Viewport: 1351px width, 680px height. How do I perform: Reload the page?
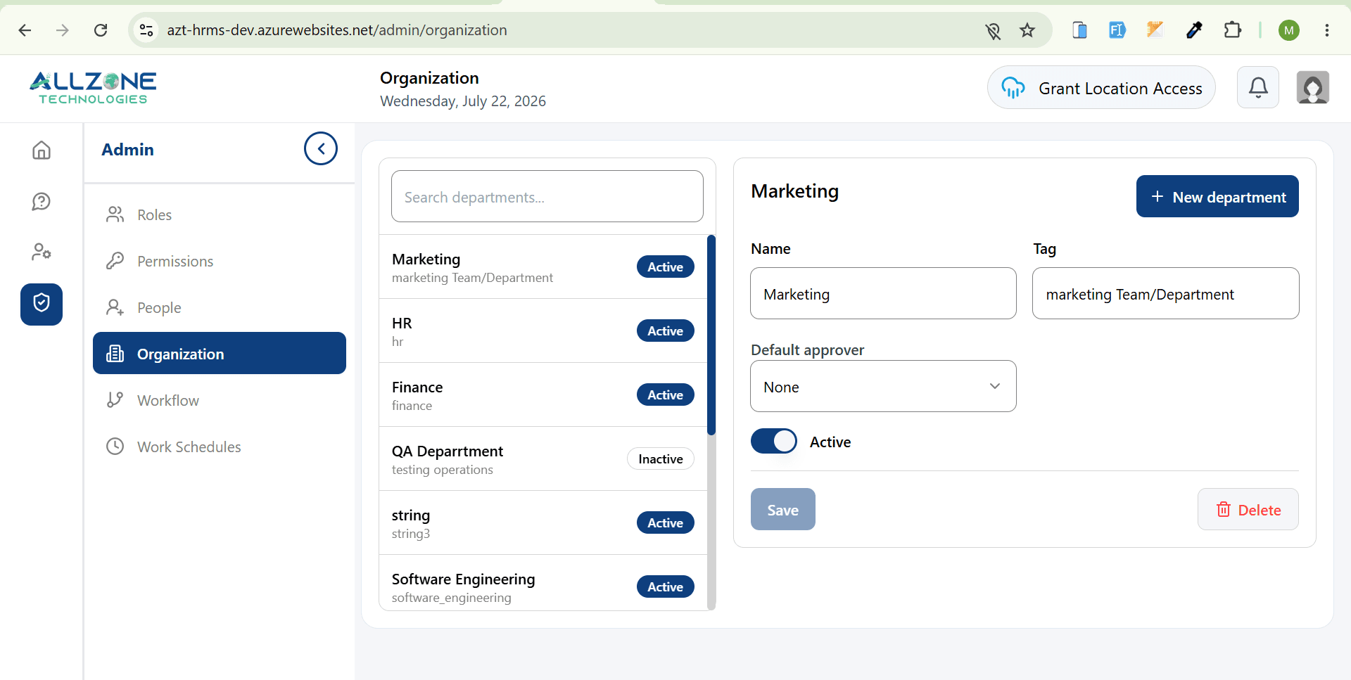pos(101,30)
